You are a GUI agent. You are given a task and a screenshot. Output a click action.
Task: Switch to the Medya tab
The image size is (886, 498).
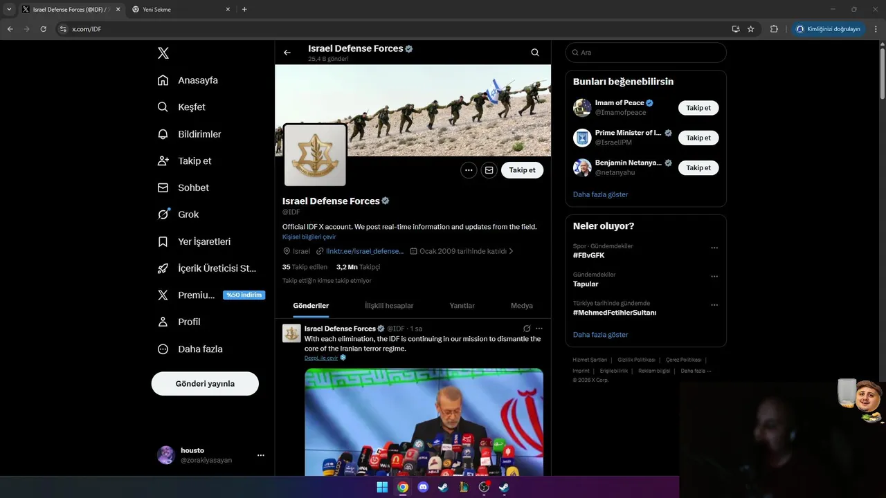tap(522, 306)
